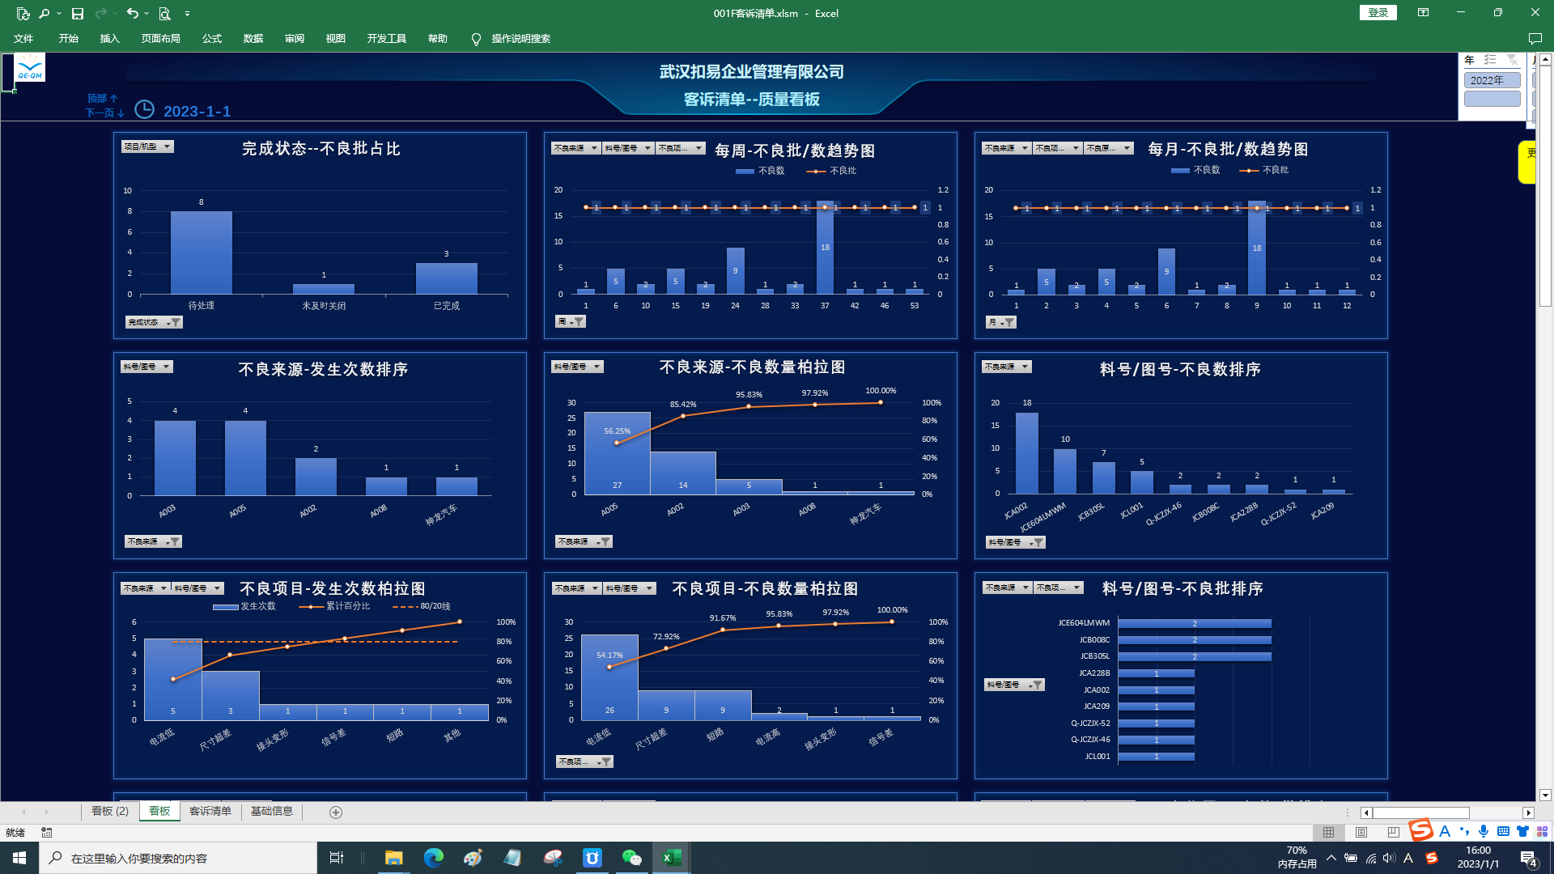Open the 插入 ribbon tab
Viewport: 1554px width, 874px height.
coord(109,39)
